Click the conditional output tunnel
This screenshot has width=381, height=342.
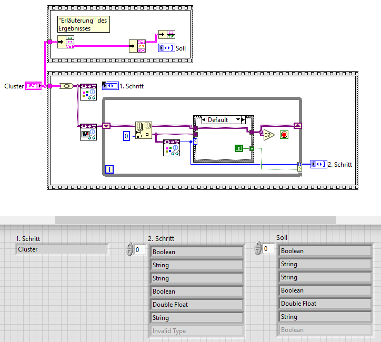(300, 167)
